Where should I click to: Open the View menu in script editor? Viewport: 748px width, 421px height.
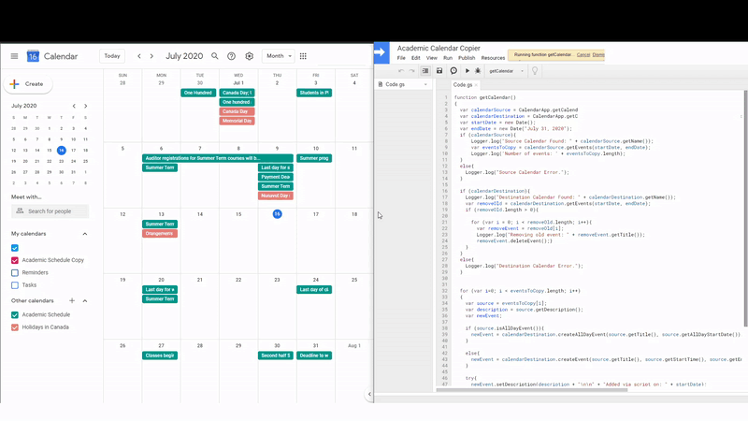coord(432,58)
